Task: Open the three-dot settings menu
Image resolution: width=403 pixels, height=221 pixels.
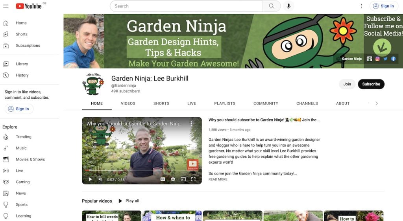Action: coord(362,6)
